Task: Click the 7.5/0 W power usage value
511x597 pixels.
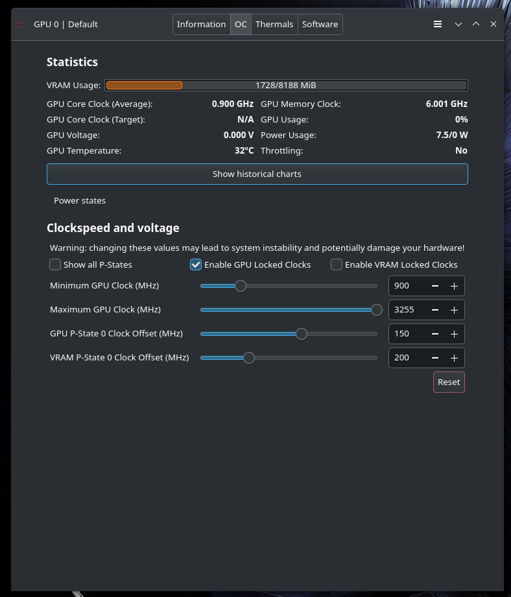Action: 452,135
